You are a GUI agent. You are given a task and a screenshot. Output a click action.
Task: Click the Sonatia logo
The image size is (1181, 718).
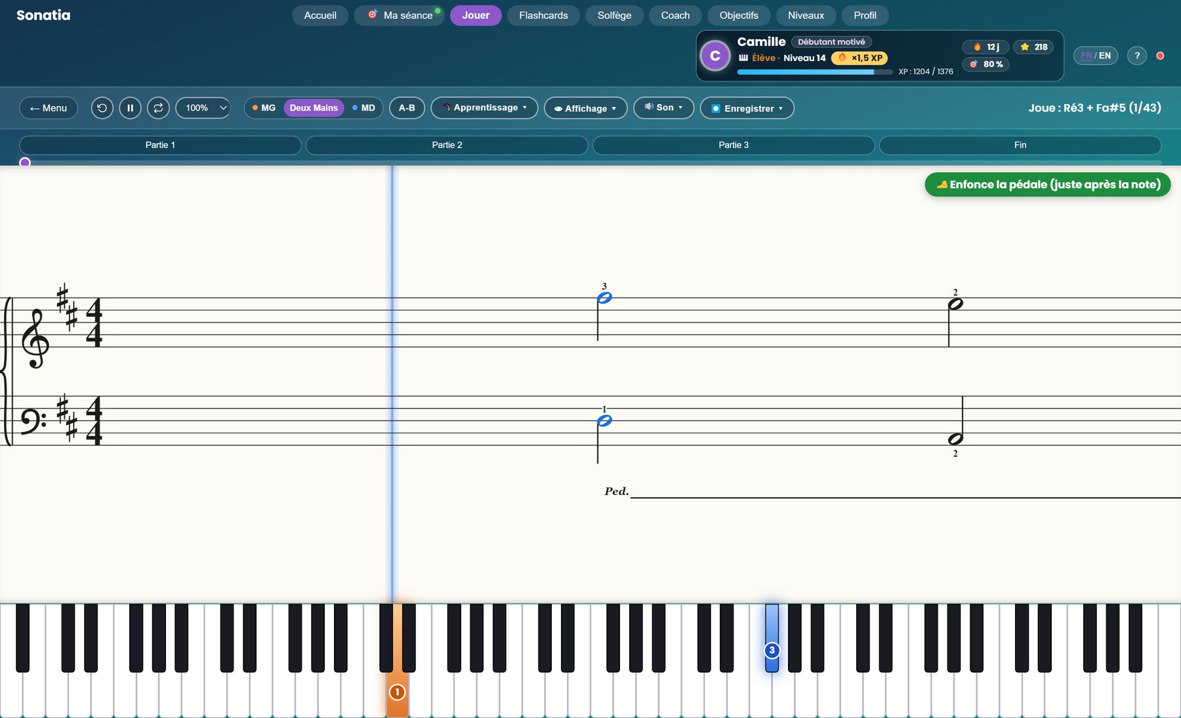point(43,15)
